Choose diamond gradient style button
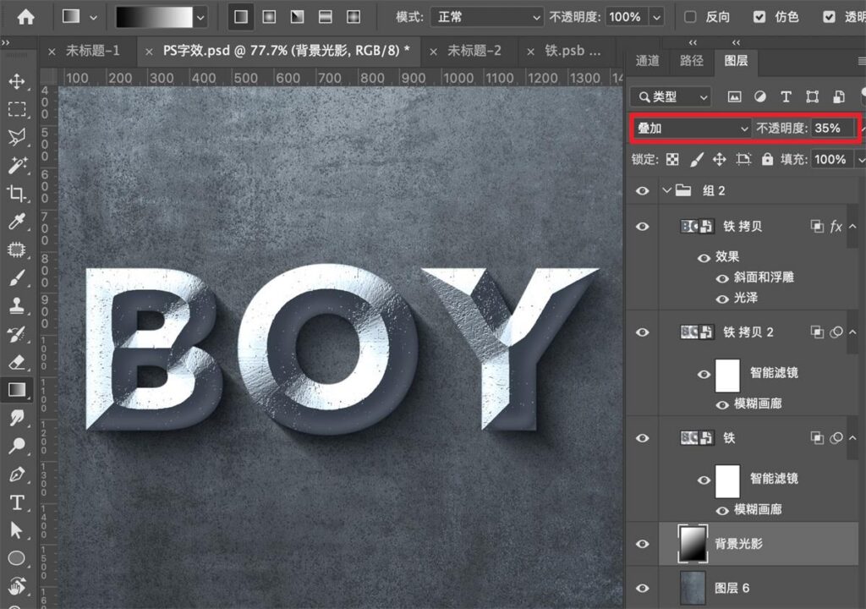The width and height of the screenshot is (866, 609). point(354,17)
